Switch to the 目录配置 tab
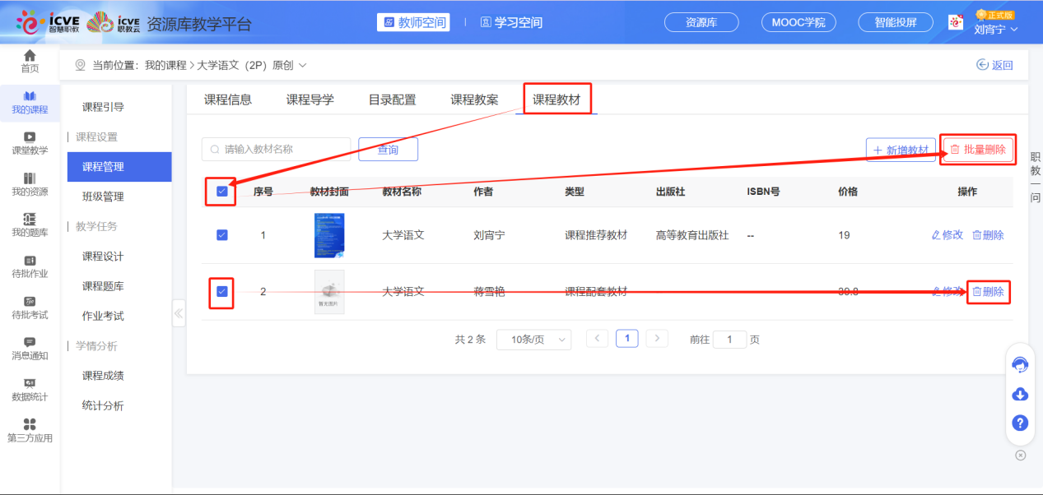The image size is (1043, 495). 393,98
